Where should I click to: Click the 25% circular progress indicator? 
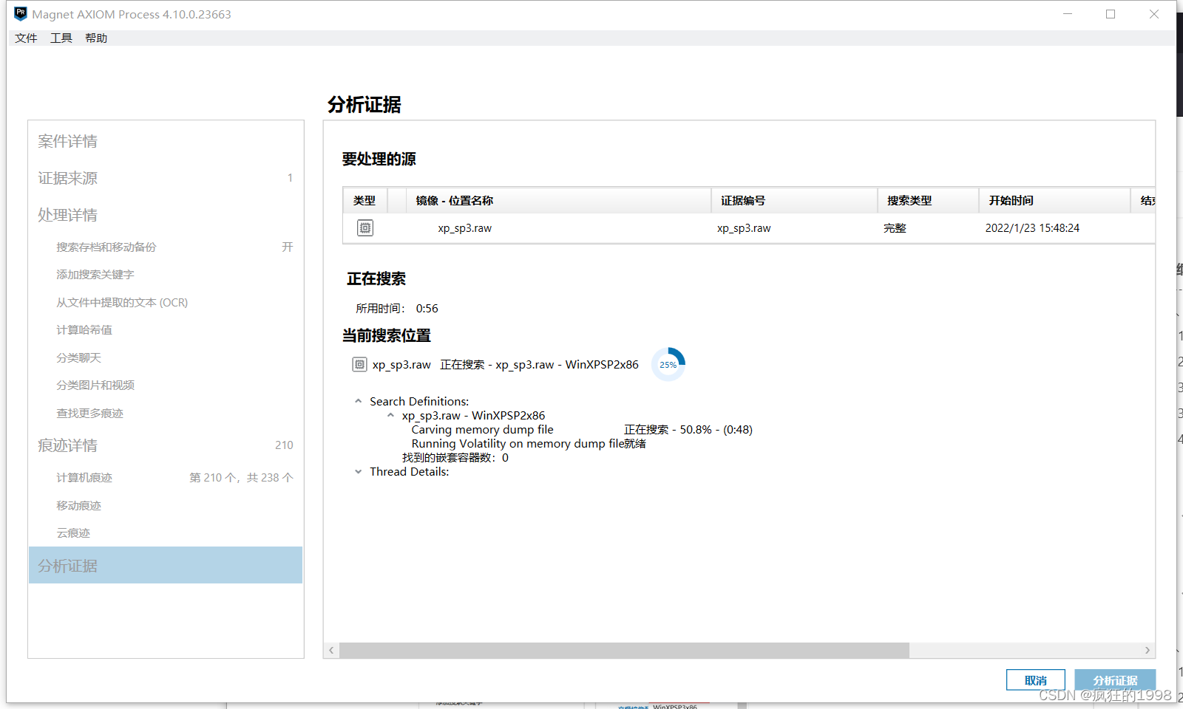(668, 364)
